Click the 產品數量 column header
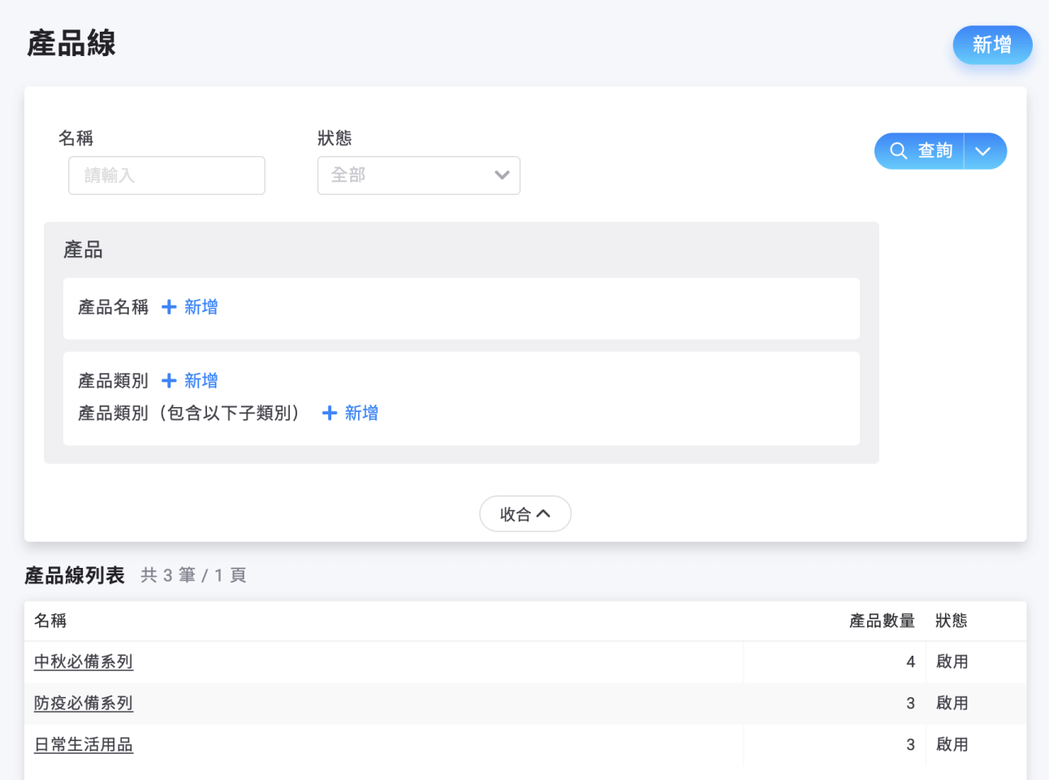1049x780 pixels. pyautogui.click(x=881, y=622)
